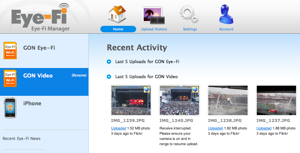Click the Home house icon
300x153 pixels.
point(117,14)
